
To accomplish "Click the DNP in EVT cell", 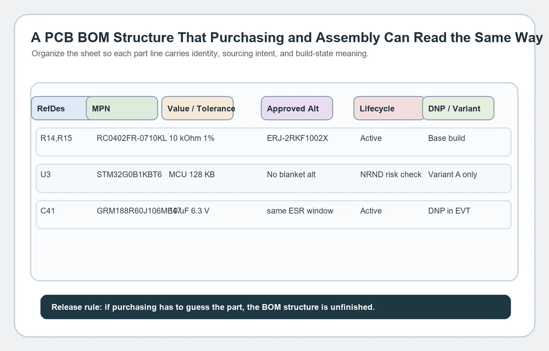I will [x=449, y=211].
